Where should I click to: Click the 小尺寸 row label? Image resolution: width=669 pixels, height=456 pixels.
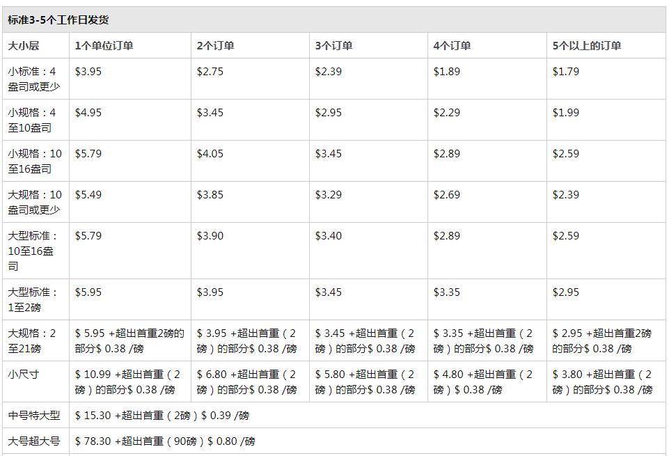[x=24, y=374]
